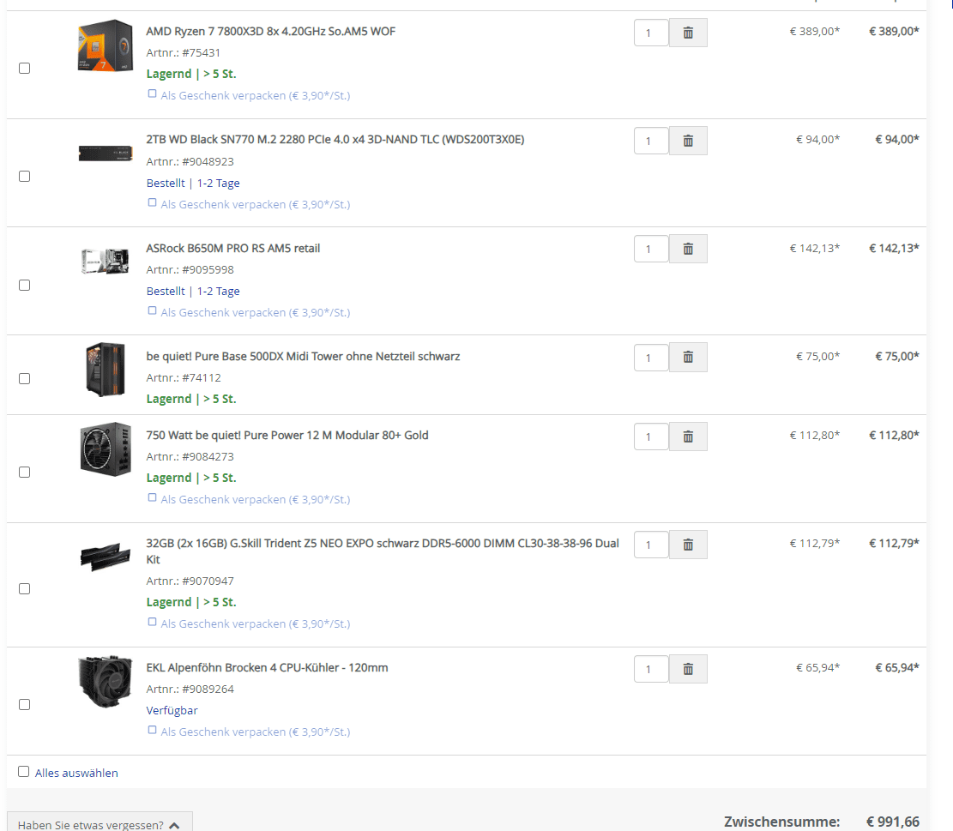Viewport: 953px width, 831px height.
Task: Click the WD Black SSD thumbnail
Action: (106, 153)
